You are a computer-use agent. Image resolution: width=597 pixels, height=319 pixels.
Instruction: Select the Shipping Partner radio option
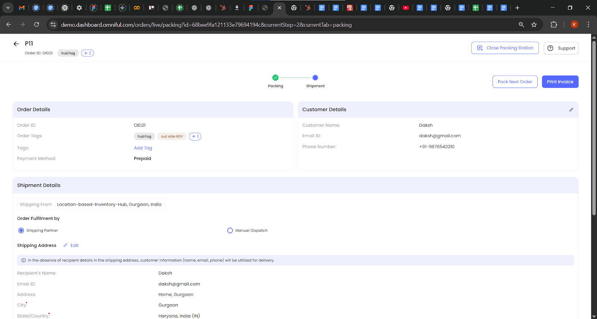pos(21,231)
